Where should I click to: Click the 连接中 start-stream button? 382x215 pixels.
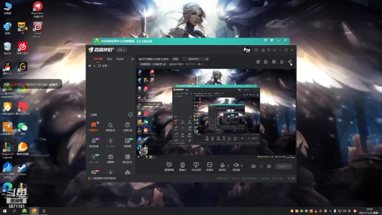[x=284, y=166]
